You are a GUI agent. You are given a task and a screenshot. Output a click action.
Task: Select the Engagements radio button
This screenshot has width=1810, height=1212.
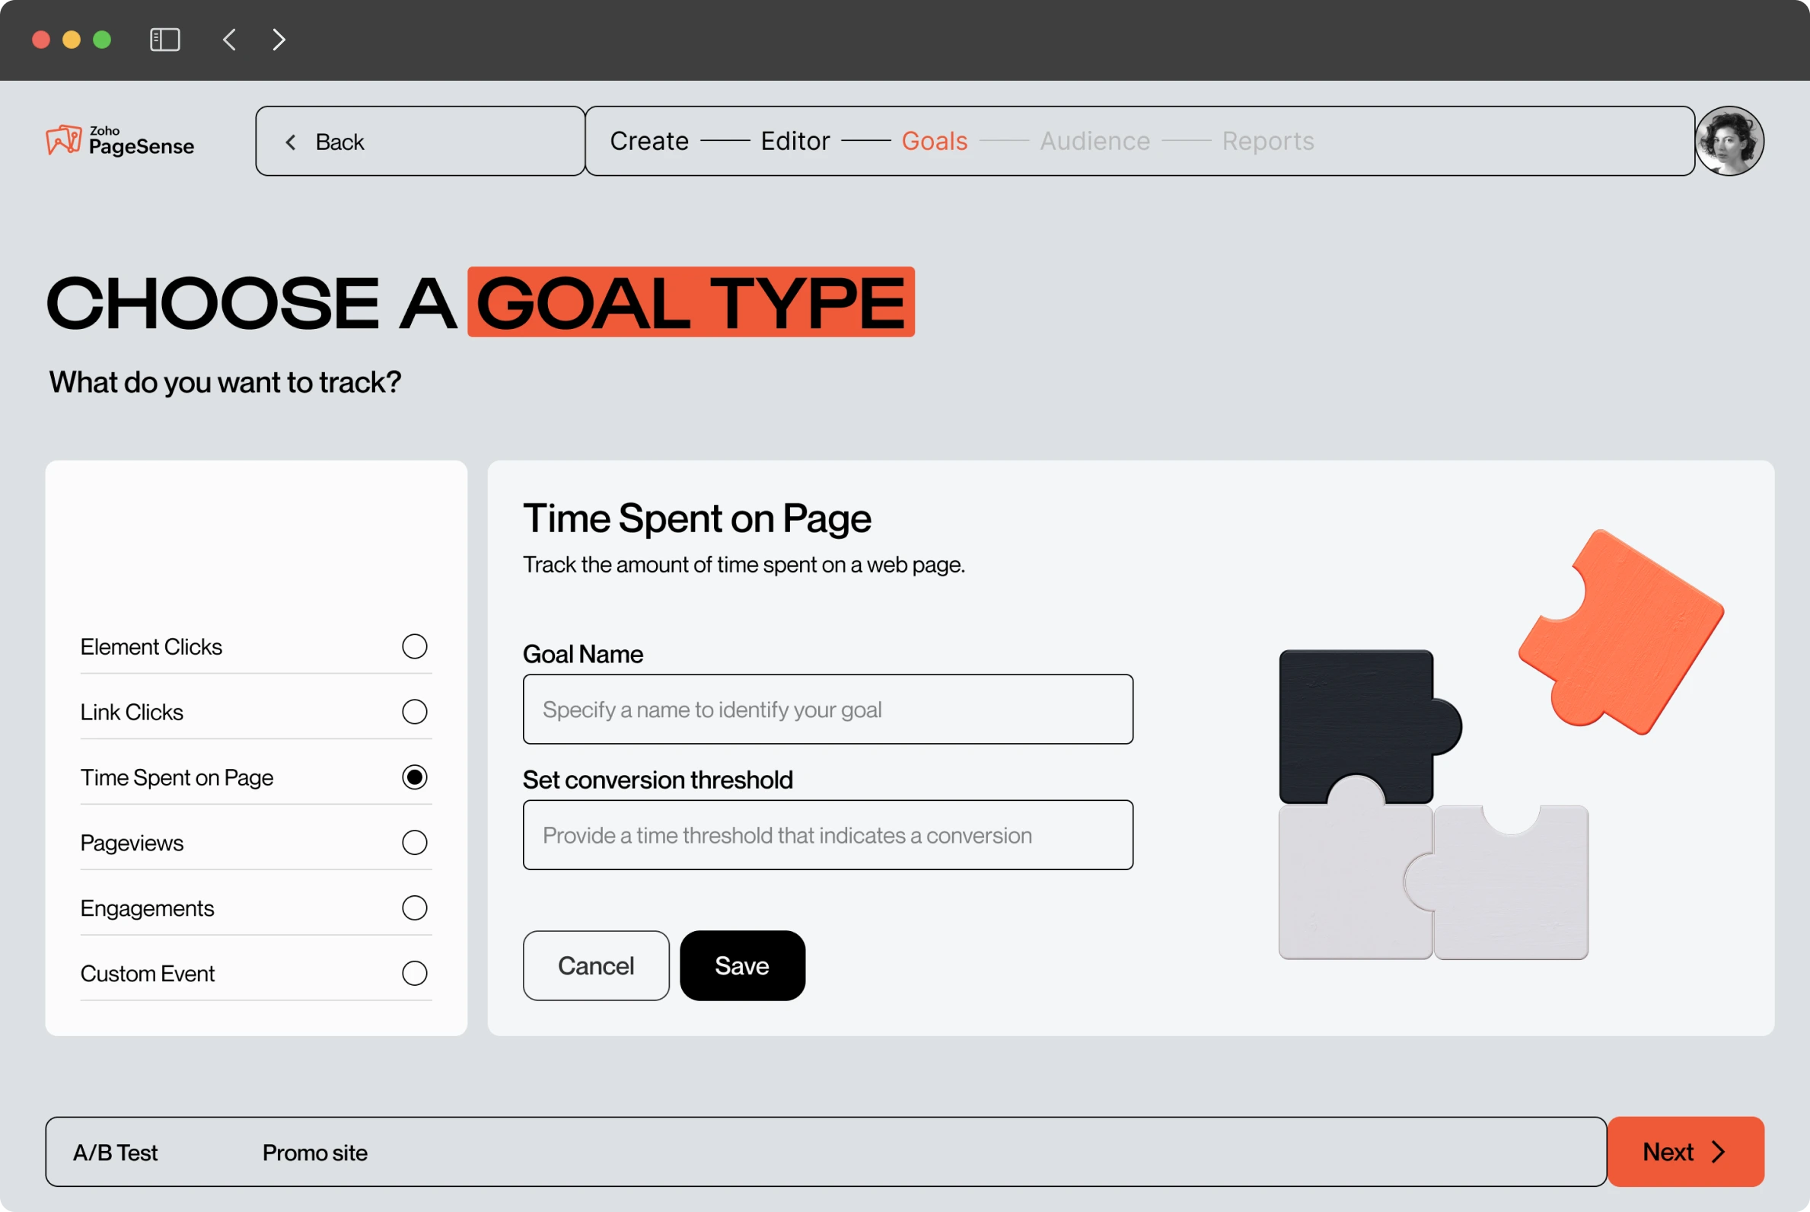pos(414,907)
